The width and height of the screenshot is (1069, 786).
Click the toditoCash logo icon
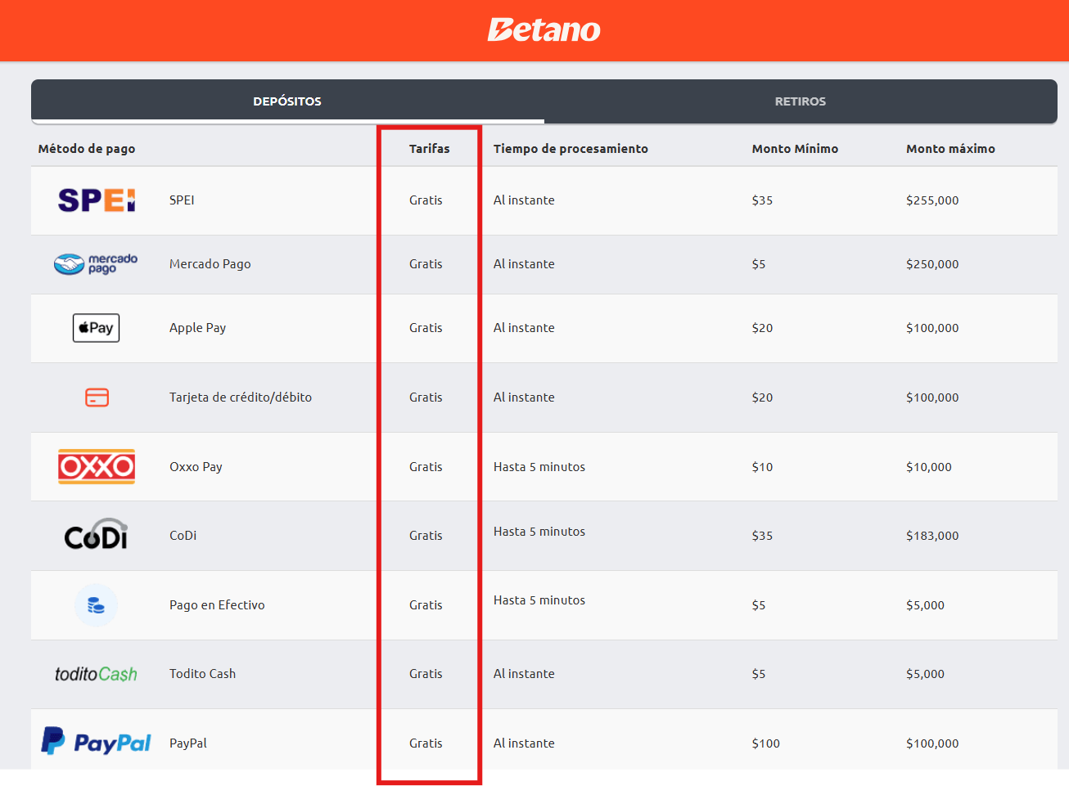click(96, 674)
